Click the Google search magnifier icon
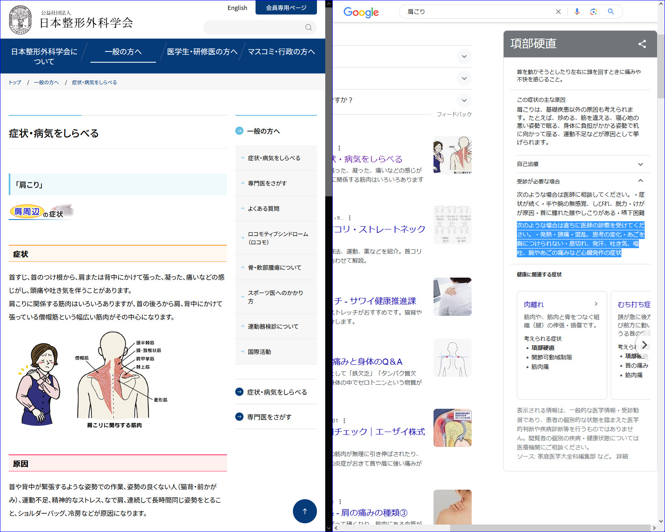665x532 pixels. click(x=611, y=12)
